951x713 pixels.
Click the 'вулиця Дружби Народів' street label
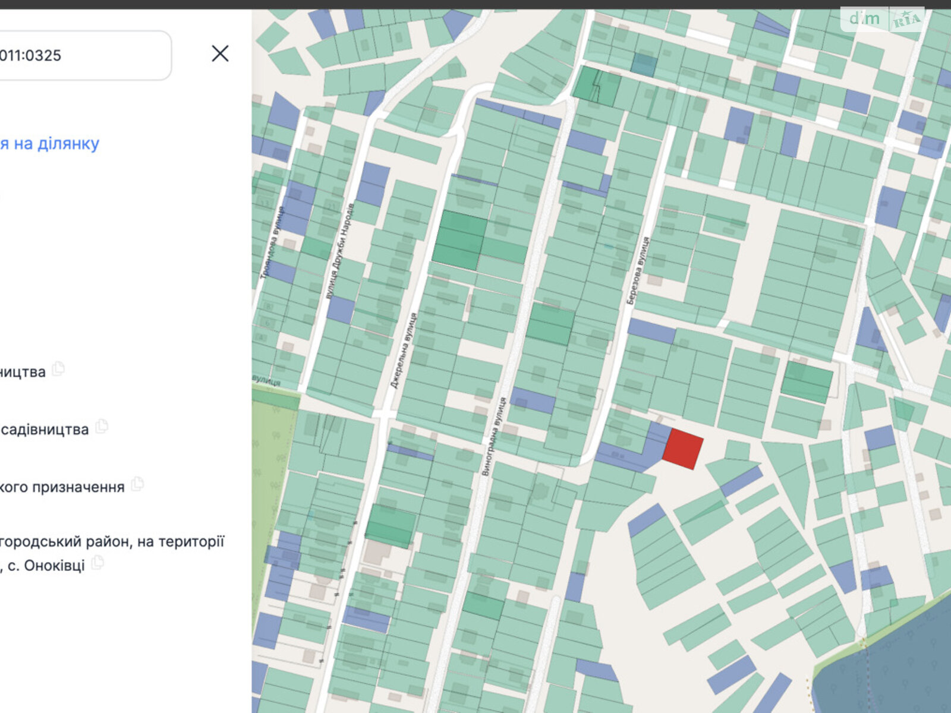[x=340, y=251]
